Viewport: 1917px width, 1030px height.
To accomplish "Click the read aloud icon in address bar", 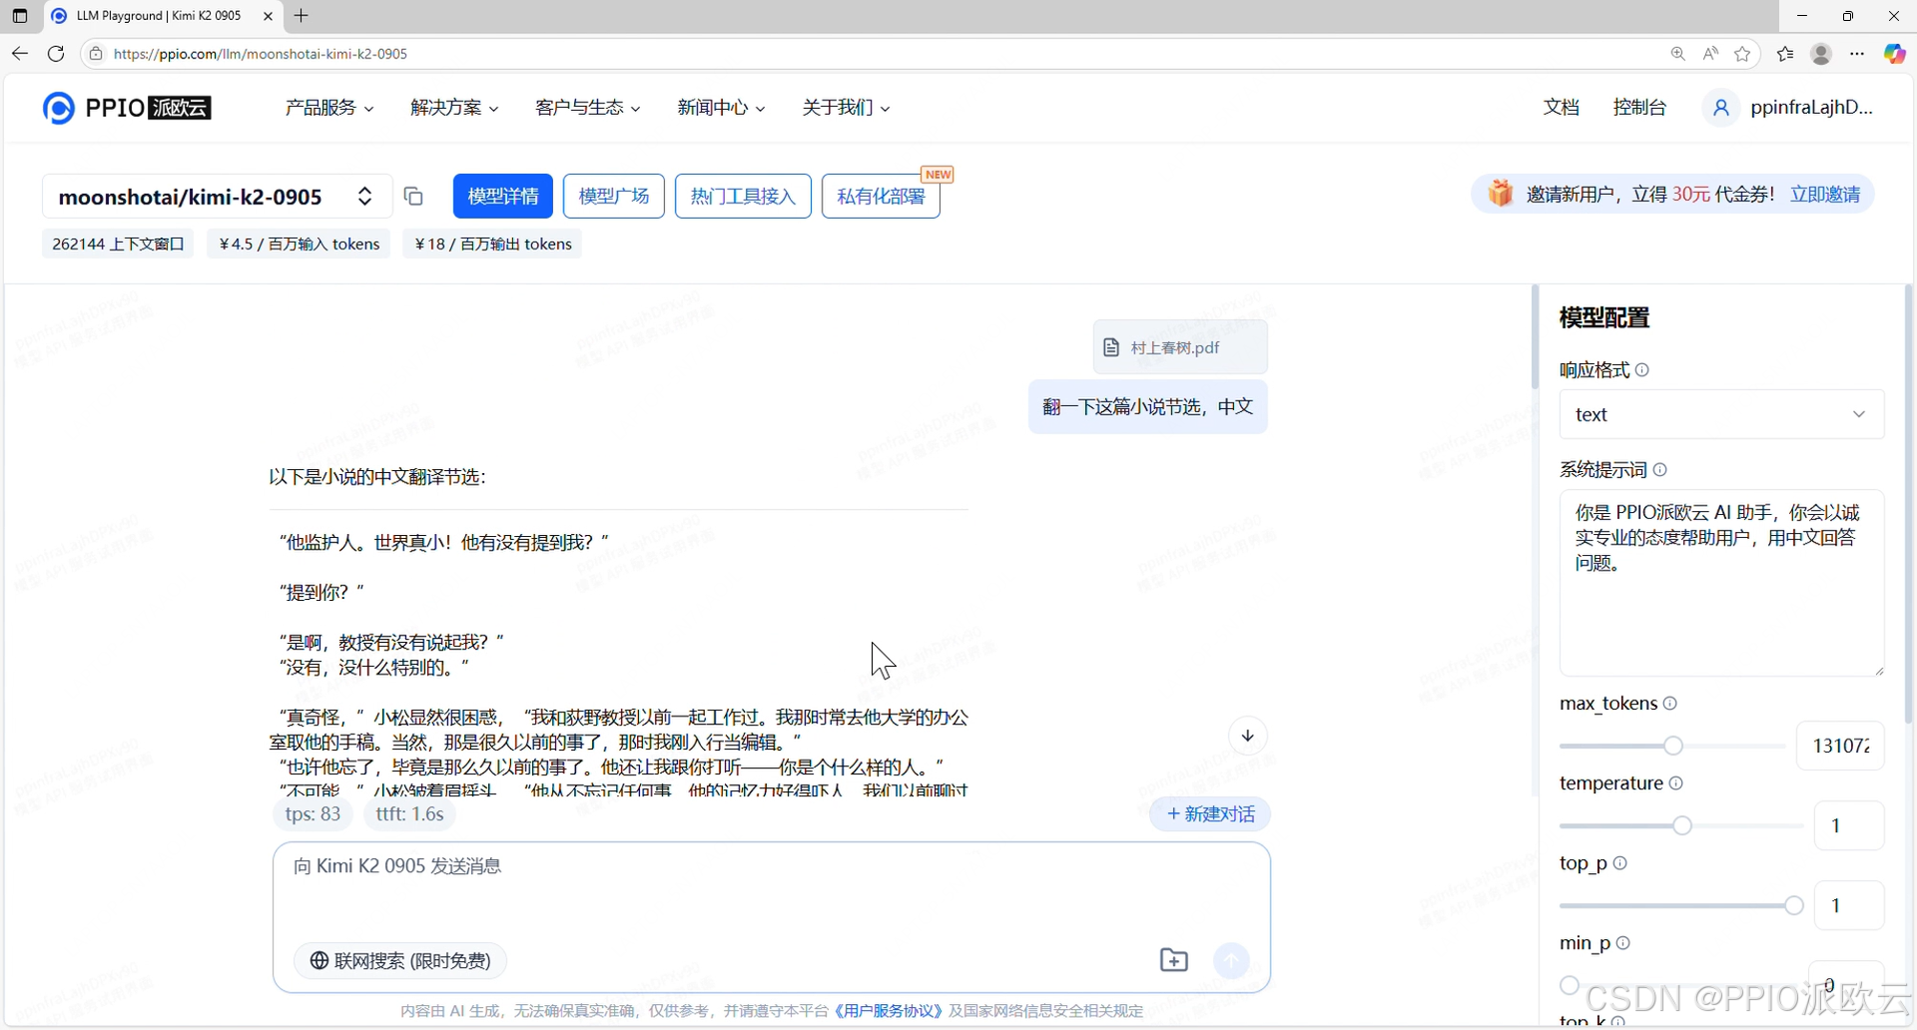I will (1710, 54).
